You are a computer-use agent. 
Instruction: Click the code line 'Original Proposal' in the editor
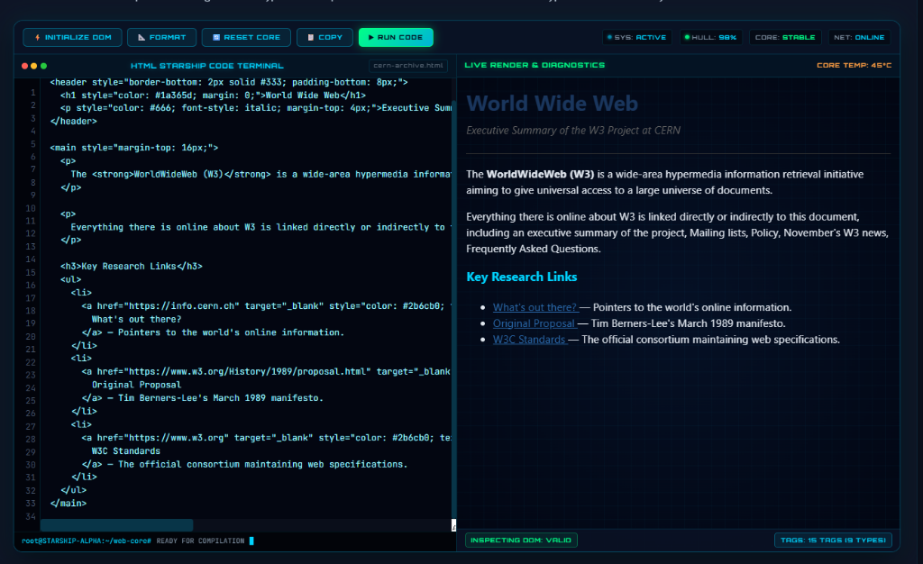click(136, 385)
